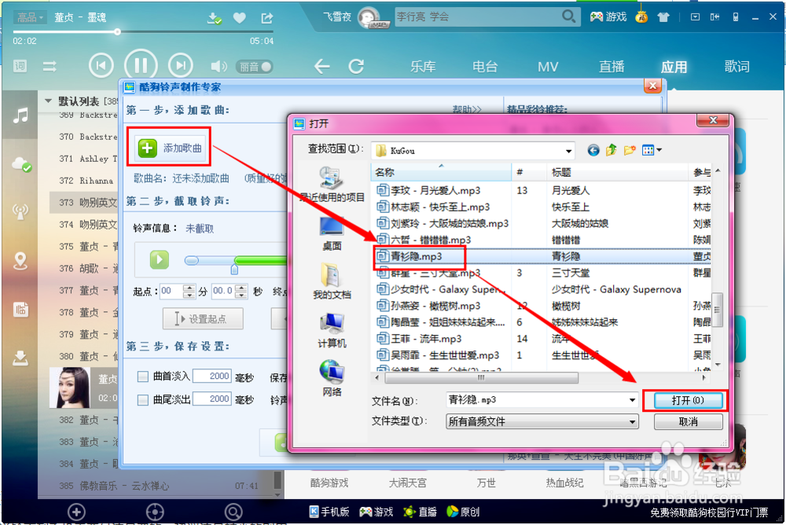786x525 pixels.
Task: Click the 设置起点 button
Action: (x=203, y=319)
